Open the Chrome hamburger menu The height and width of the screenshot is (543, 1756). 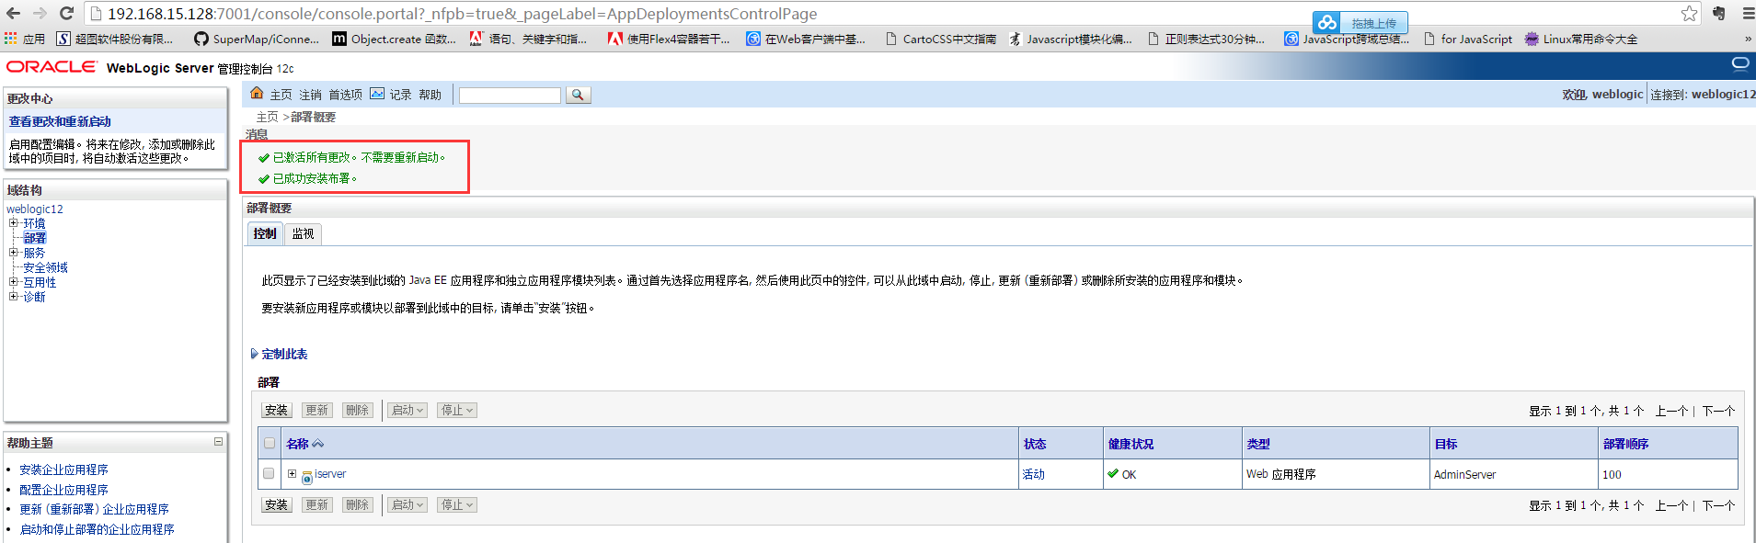[1748, 13]
